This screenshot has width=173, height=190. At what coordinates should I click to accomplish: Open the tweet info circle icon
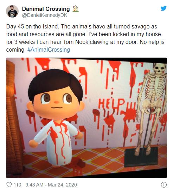click(x=164, y=185)
